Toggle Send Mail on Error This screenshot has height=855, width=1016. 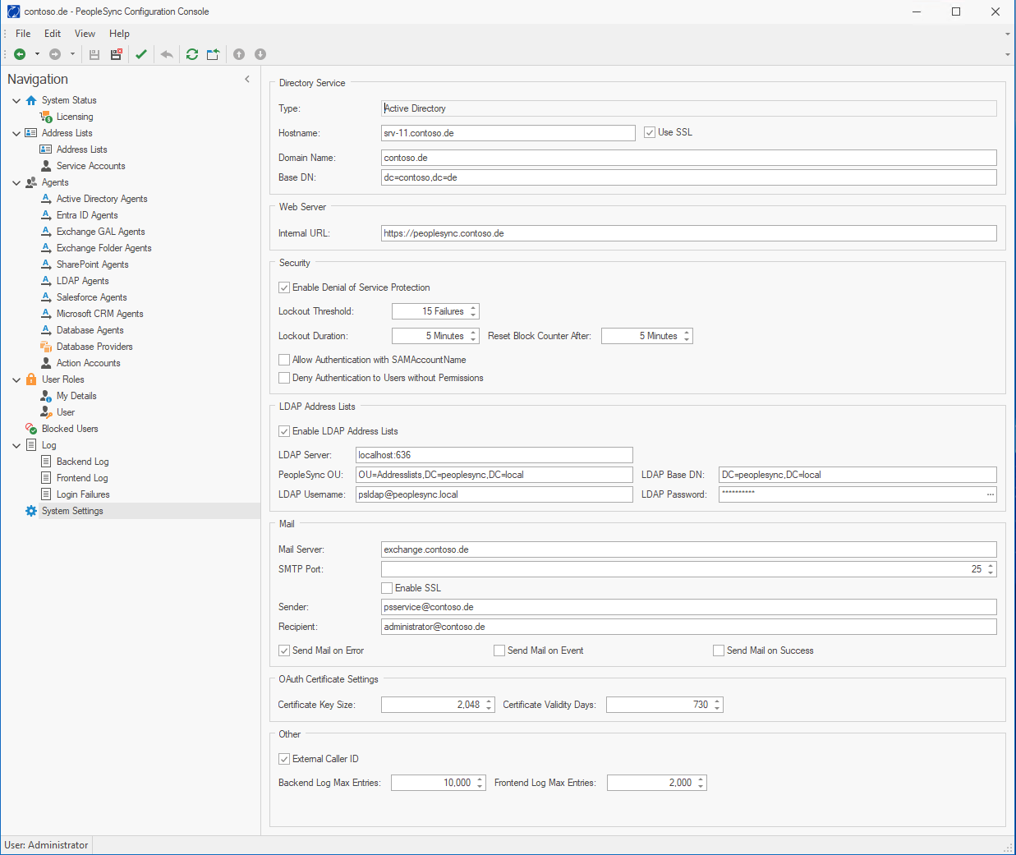284,650
